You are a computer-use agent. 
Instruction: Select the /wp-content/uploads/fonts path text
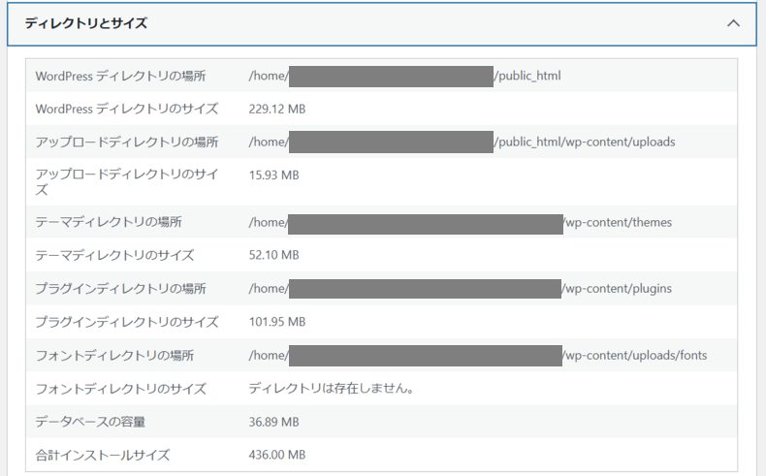[x=635, y=356]
